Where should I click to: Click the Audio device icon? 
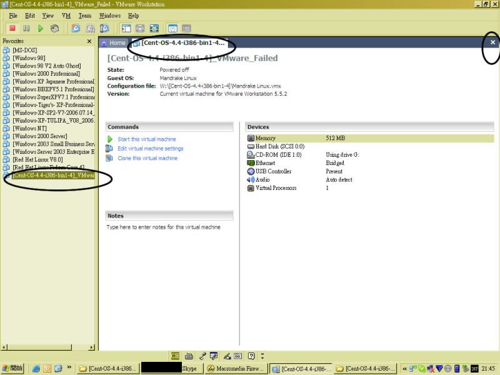click(x=251, y=179)
